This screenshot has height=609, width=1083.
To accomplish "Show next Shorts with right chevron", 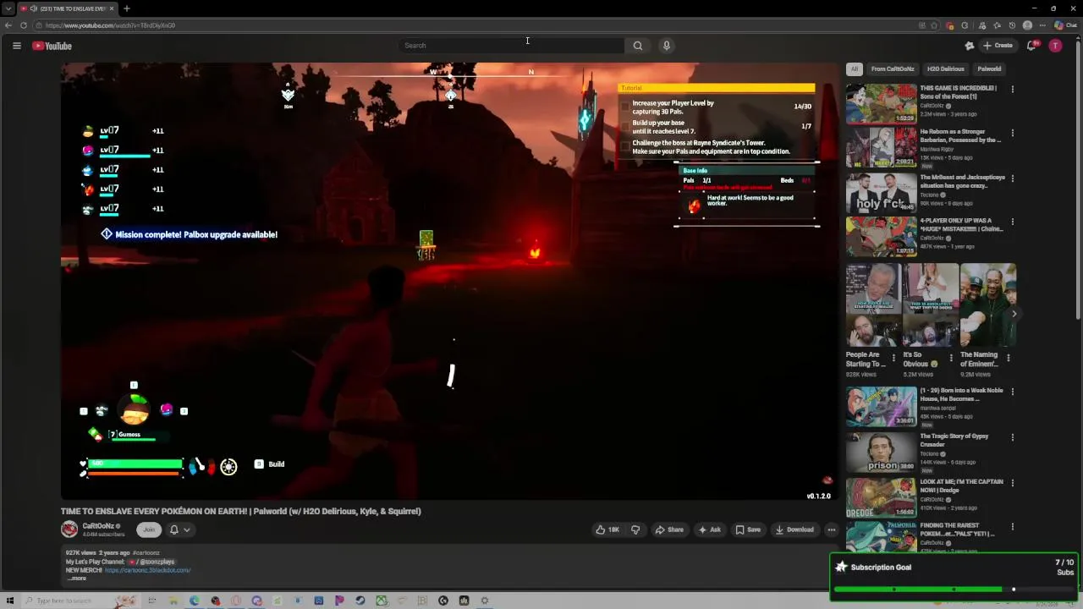I will (1014, 314).
